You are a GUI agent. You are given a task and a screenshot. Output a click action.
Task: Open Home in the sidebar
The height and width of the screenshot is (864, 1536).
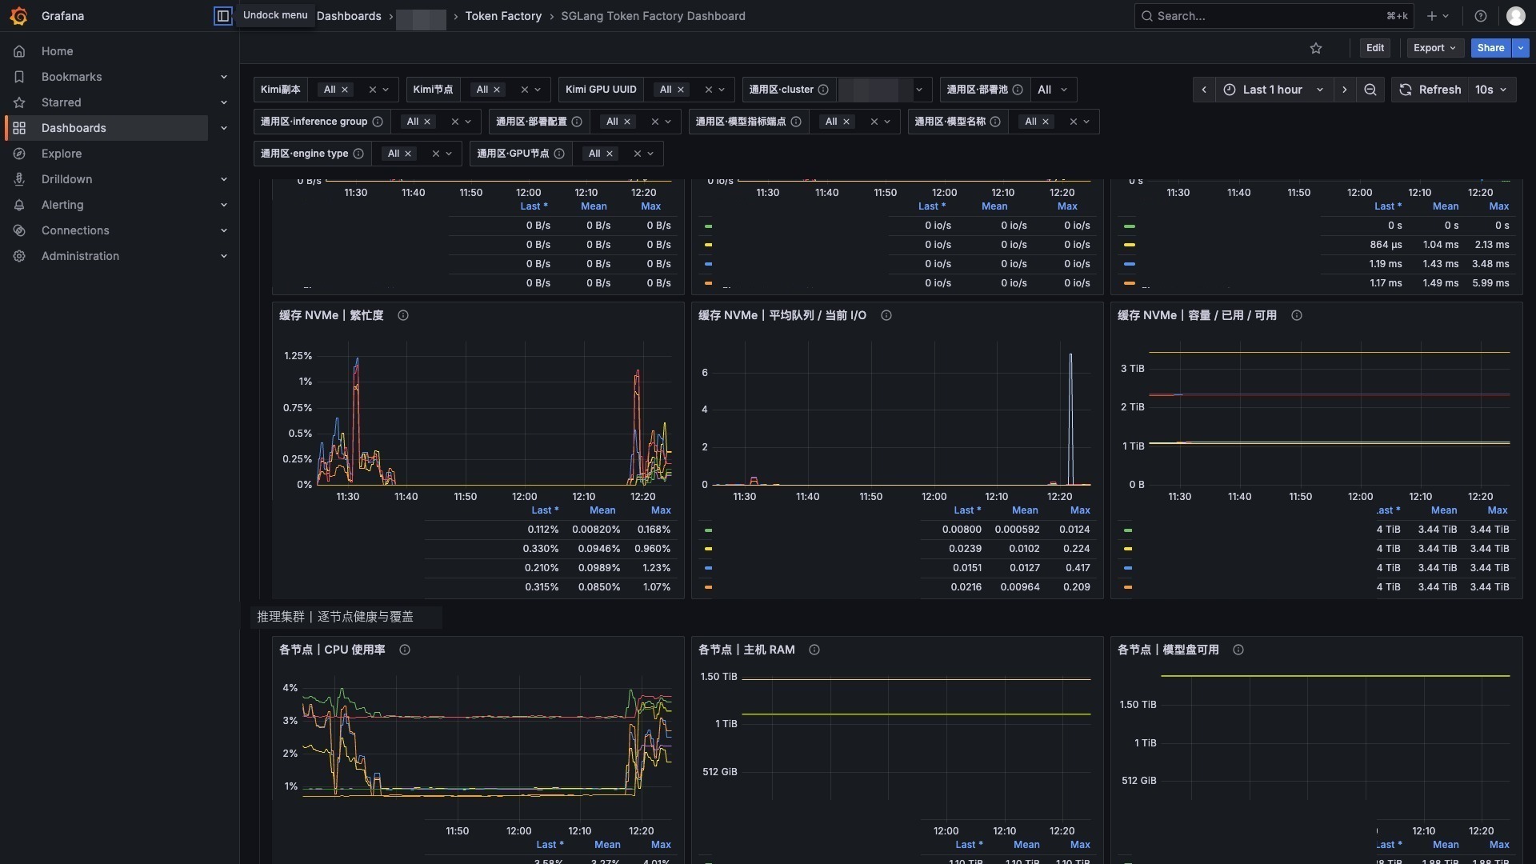coord(58,51)
